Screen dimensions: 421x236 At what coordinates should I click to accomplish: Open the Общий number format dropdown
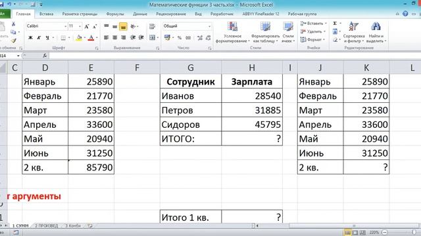coord(209,26)
